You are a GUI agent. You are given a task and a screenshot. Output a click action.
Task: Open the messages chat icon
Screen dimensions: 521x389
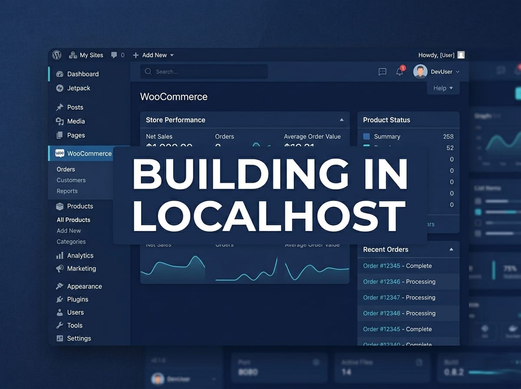tap(383, 72)
